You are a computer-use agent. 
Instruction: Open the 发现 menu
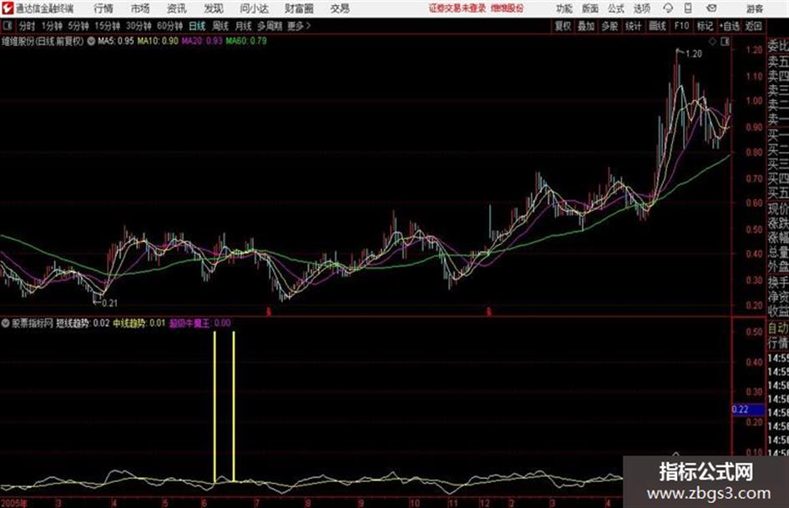(214, 8)
